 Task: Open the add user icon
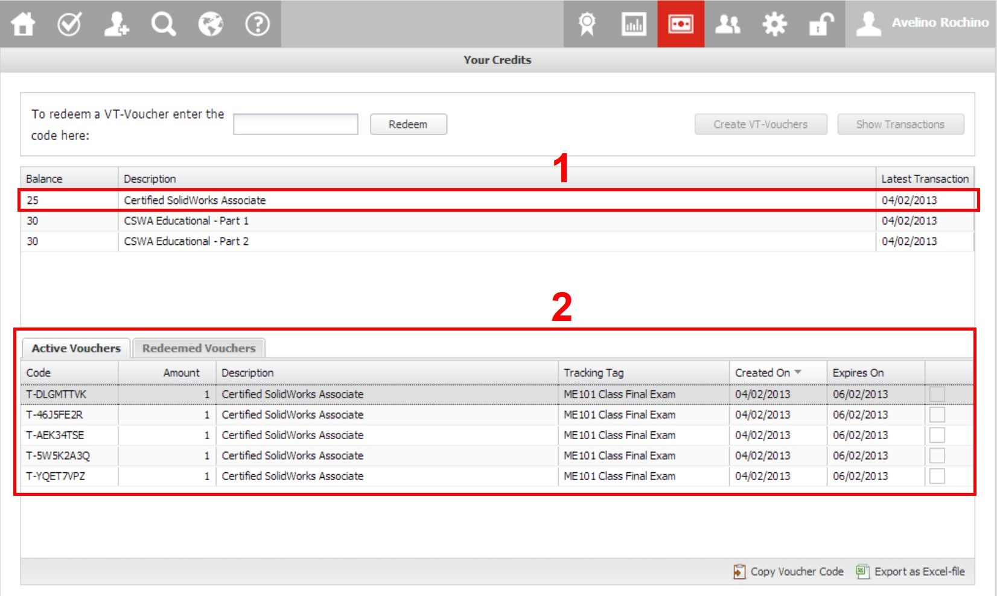(x=116, y=24)
